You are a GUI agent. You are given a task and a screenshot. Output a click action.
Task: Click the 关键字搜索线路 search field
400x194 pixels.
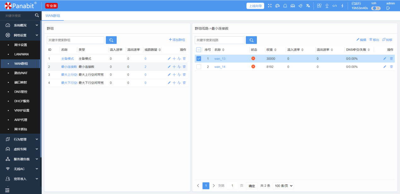coord(219,40)
